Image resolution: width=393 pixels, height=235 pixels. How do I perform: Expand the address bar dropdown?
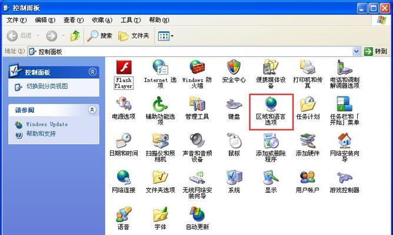pos(356,52)
